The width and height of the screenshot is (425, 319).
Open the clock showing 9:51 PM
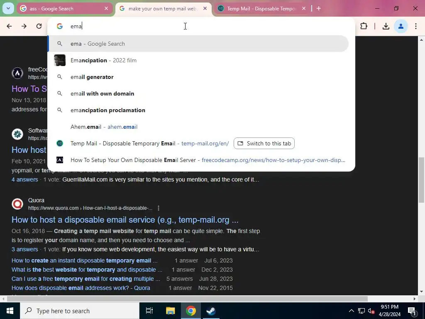(390, 311)
